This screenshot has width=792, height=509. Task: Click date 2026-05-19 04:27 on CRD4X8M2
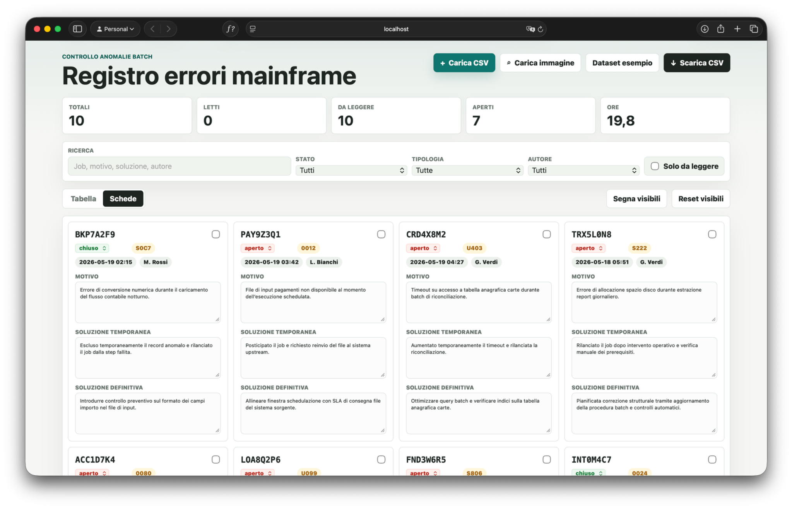click(437, 262)
